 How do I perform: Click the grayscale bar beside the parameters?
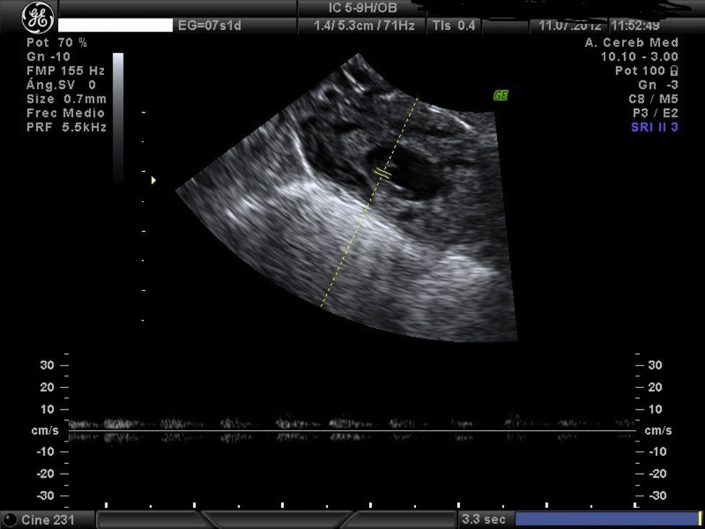coord(118,116)
